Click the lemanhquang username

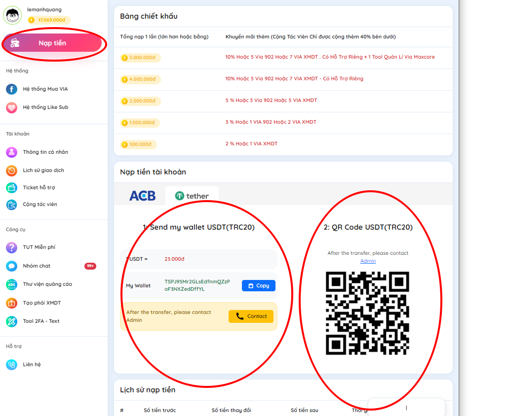[x=44, y=9]
